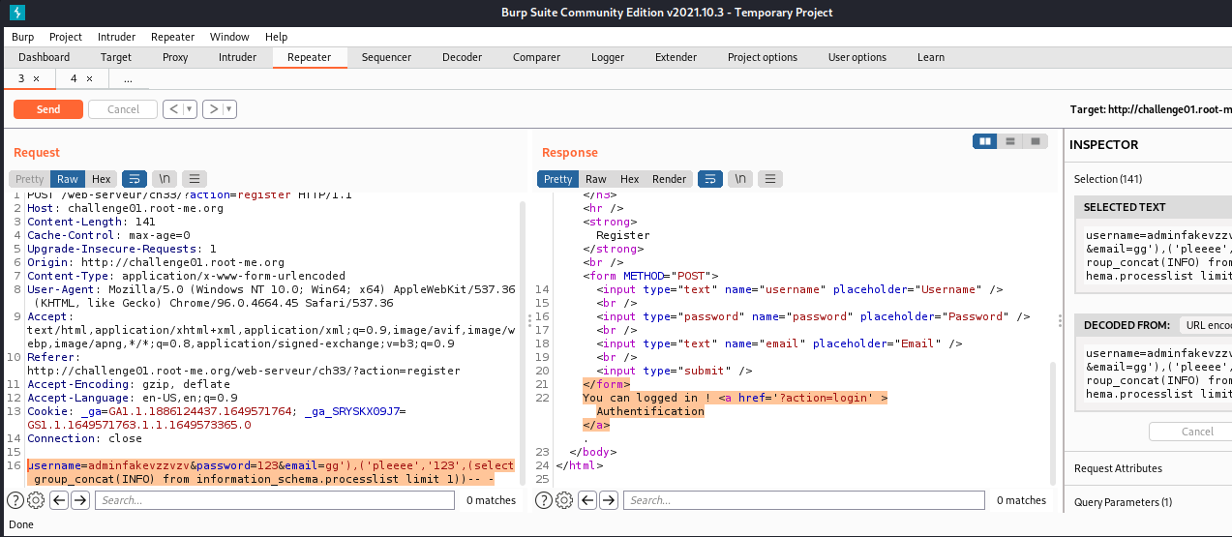Switch to the Dashboard tab

click(44, 57)
